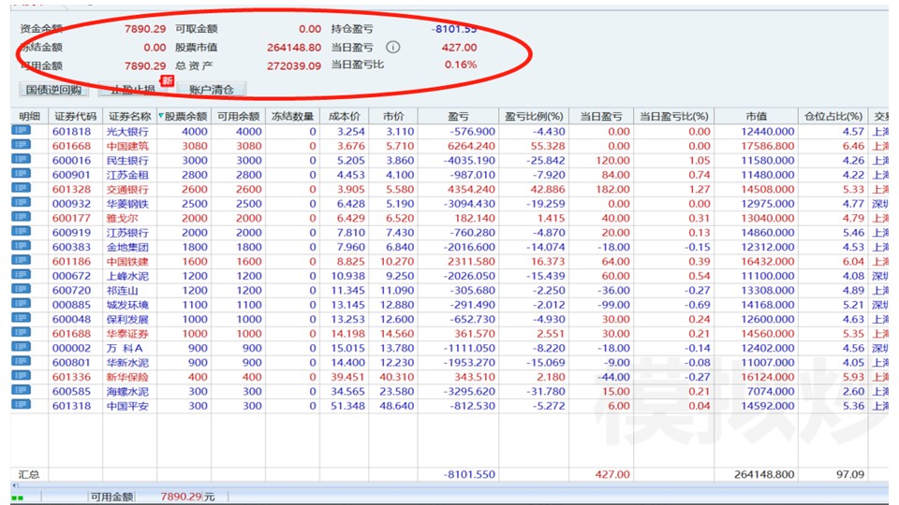The height and width of the screenshot is (505, 899).
Task: Click info icon beside 当日盈亏
Action: (x=393, y=47)
